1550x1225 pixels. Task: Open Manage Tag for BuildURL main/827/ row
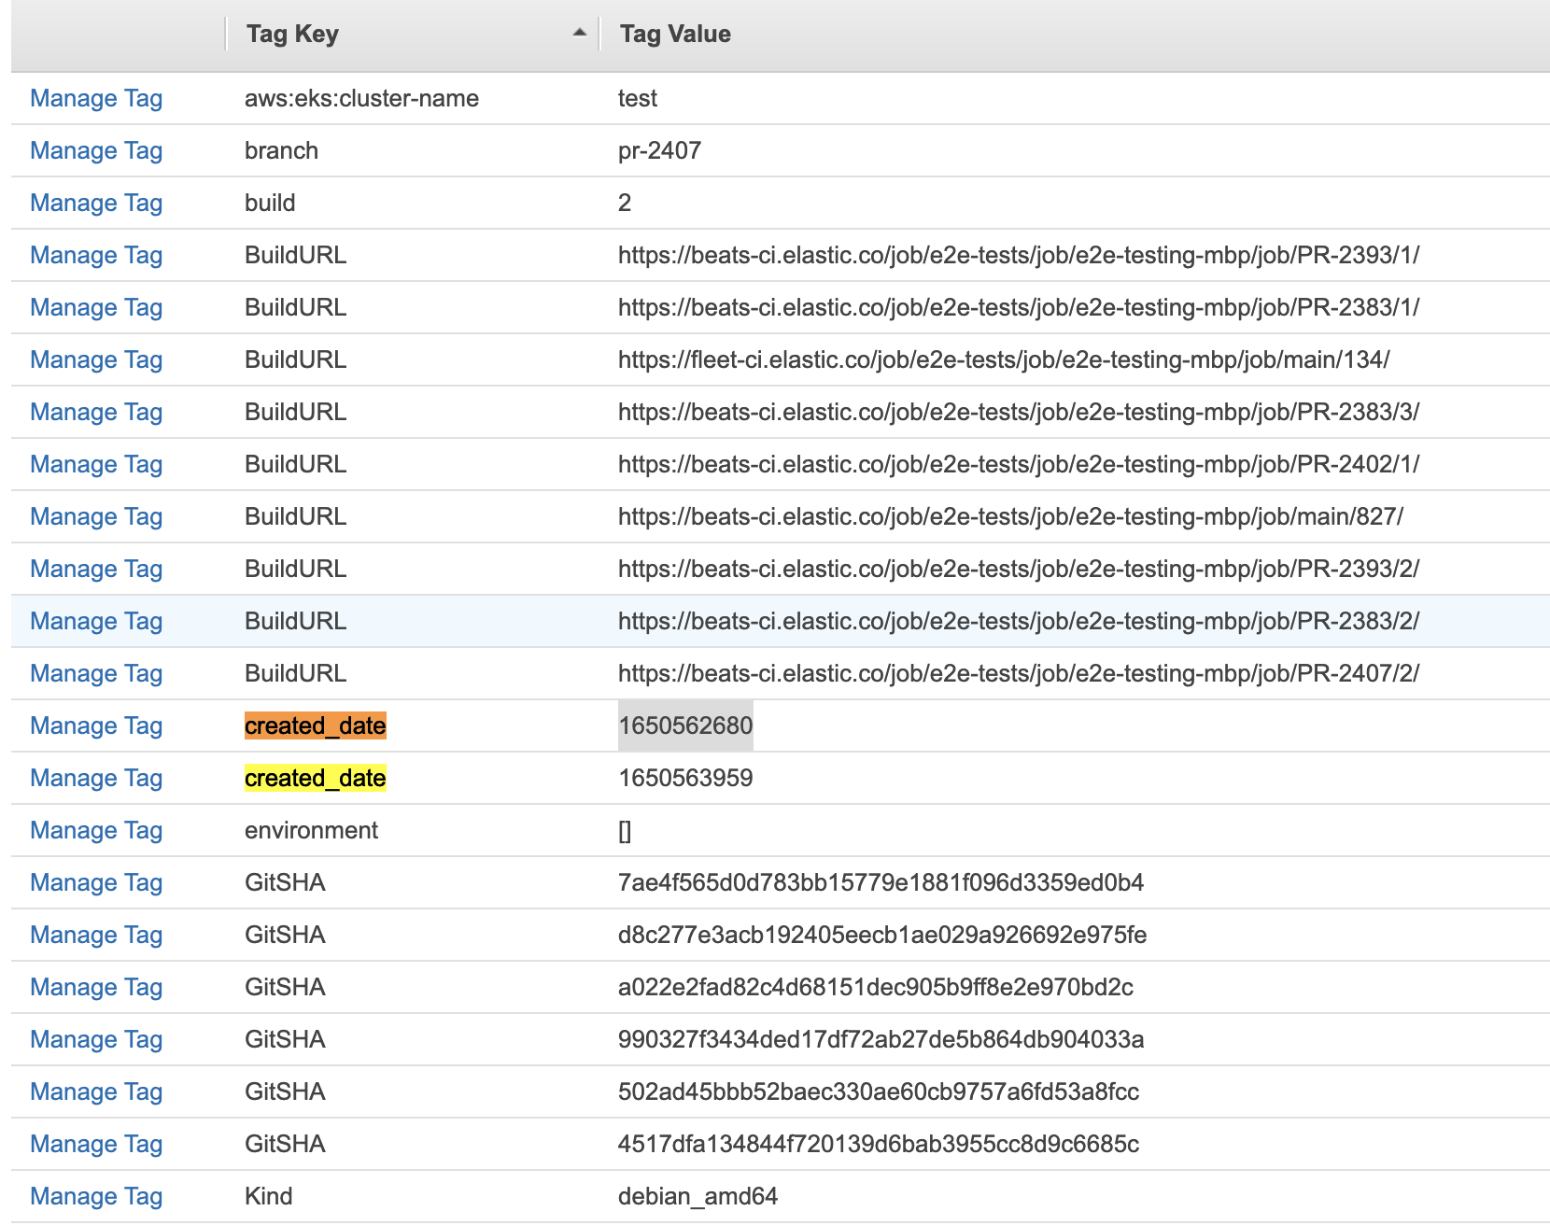click(96, 516)
